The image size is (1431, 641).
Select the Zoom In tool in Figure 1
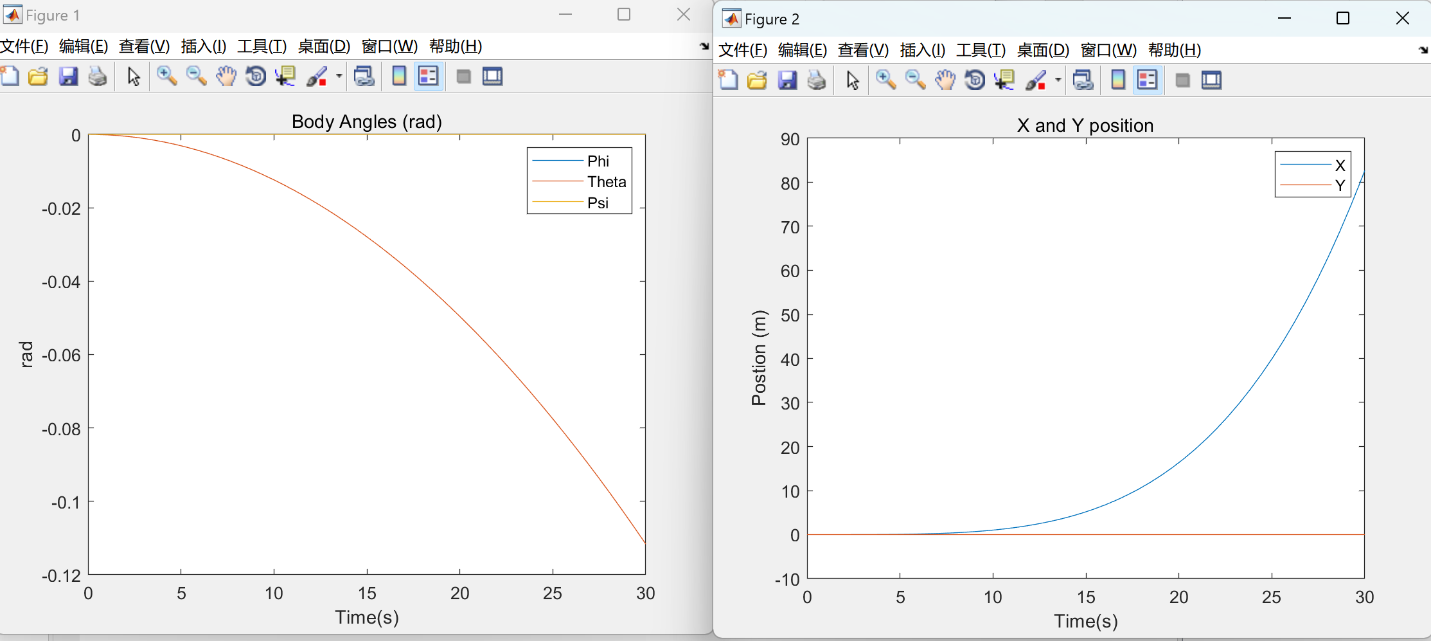(x=167, y=76)
